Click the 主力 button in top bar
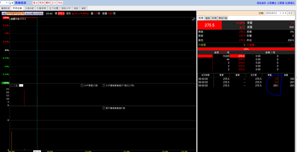Image resolution: width=297 pixels, height=152 pixels. [x=54, y=3]
